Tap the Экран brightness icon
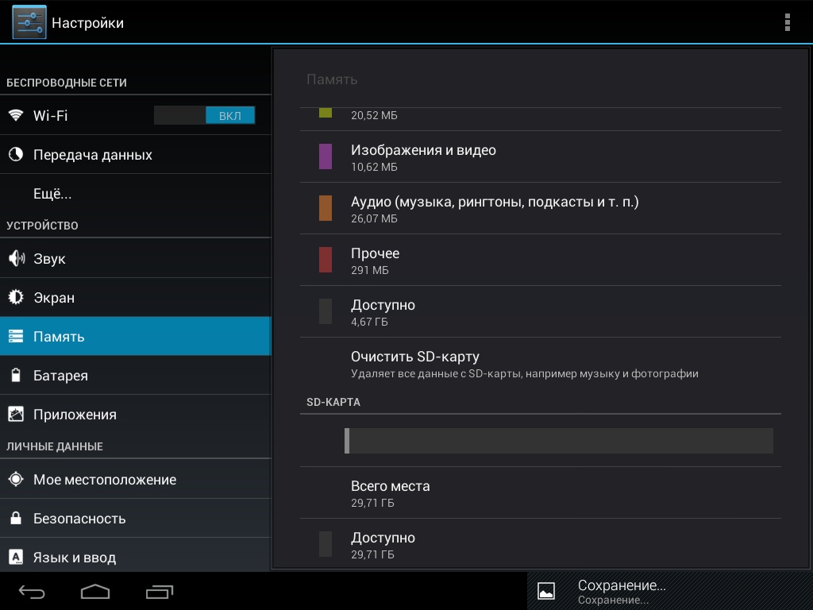 tap(16, 298)
